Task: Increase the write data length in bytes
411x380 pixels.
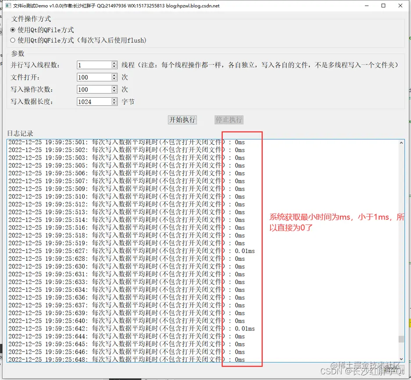Action: point(114,100)
